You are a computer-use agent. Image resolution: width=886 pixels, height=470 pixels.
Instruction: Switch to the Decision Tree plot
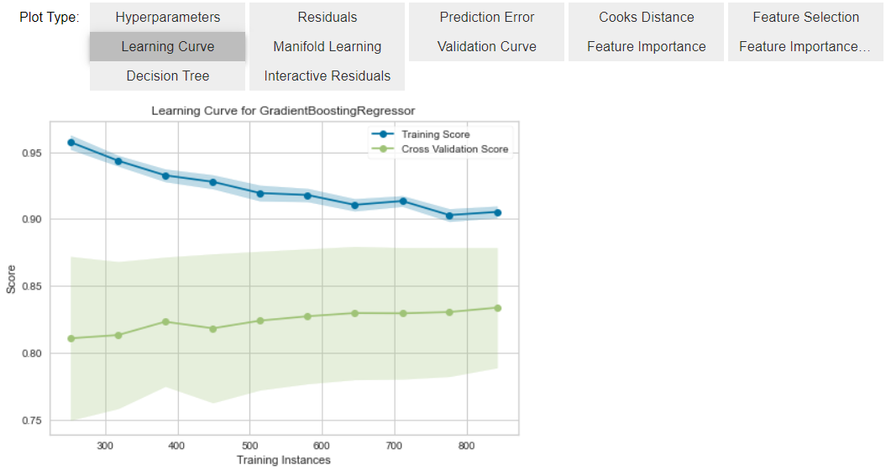pyautogui.click(x=167, y=76)
